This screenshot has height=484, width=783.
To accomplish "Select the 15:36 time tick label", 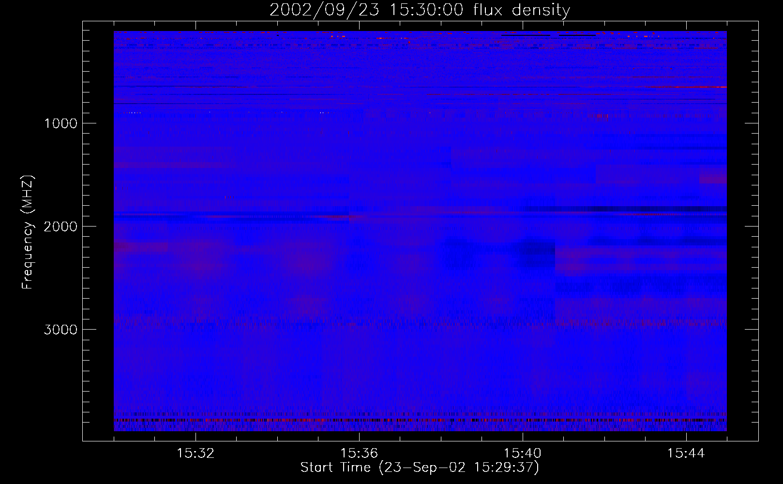I will (x=359, y=454).
